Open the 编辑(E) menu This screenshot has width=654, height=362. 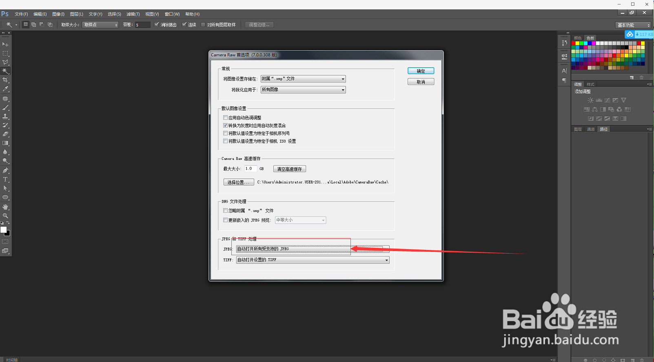(40, 14)
